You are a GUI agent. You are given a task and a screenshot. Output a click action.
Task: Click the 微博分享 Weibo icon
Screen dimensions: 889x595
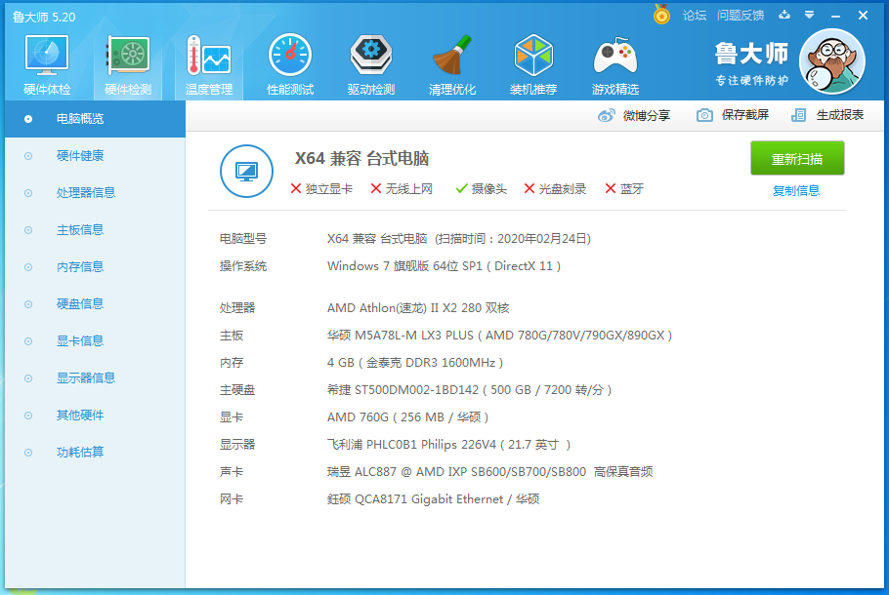click(x=606, y=115)
